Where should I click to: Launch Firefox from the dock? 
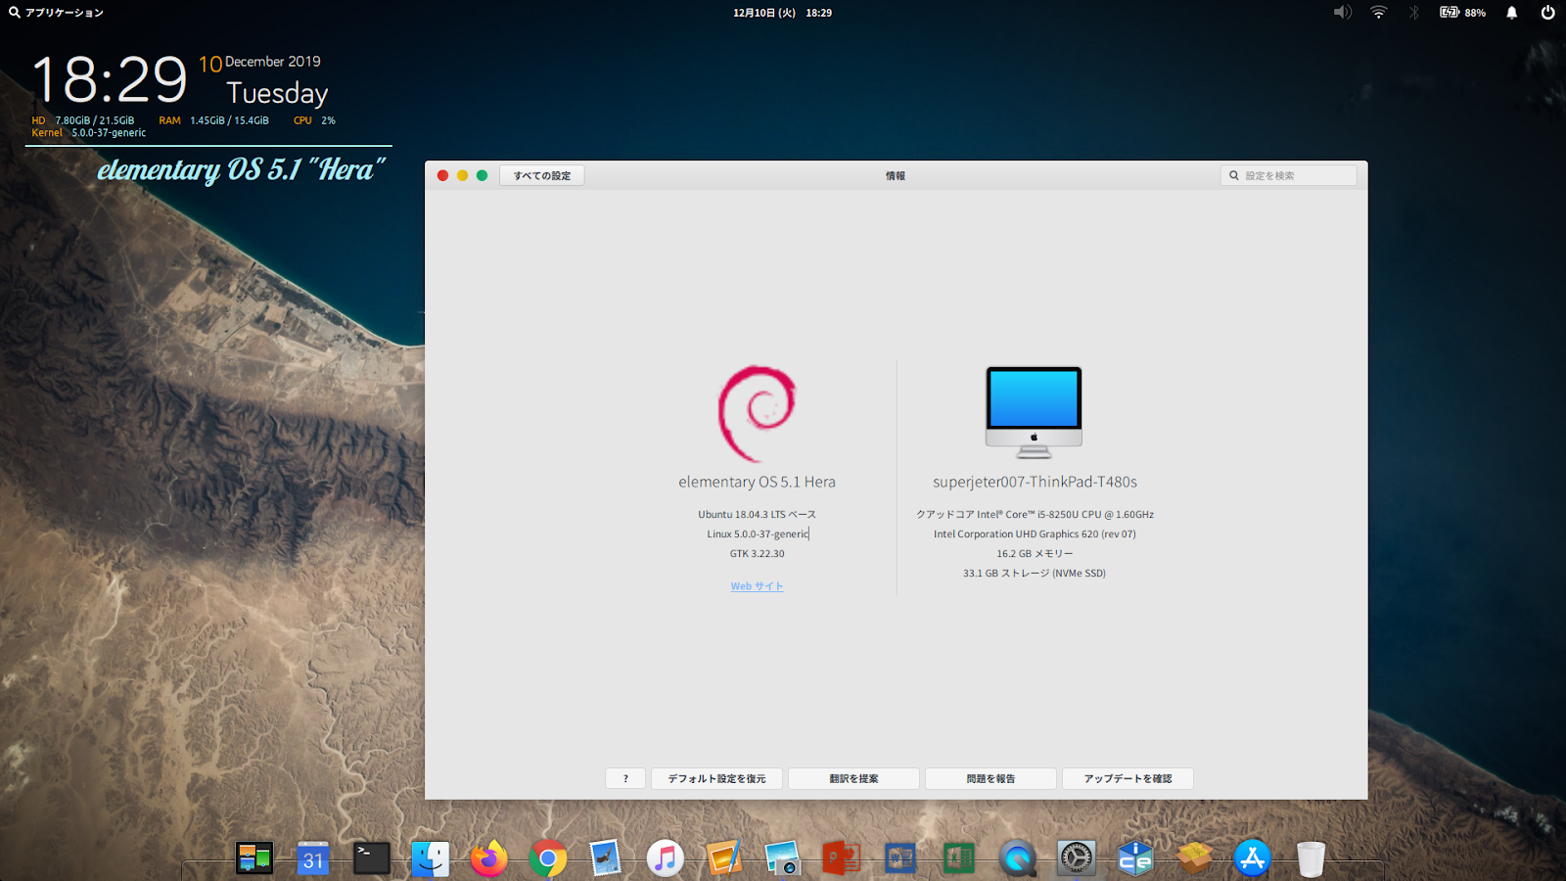pos(489,858)
